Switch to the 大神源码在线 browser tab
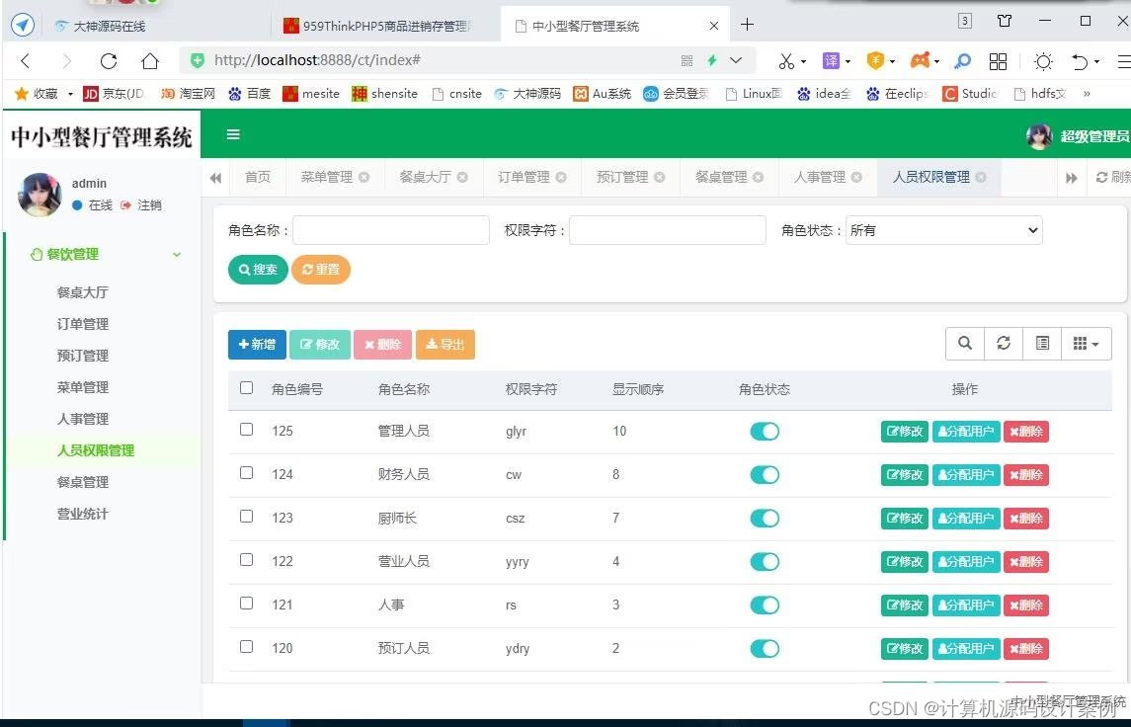This screenshot has width=1131, height=727. click(x=110, y=26)
